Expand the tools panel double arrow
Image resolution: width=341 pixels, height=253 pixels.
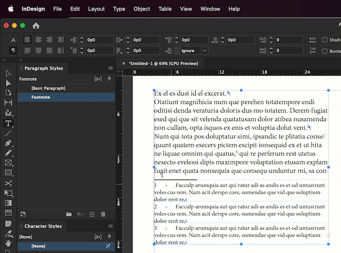(4, 60)
